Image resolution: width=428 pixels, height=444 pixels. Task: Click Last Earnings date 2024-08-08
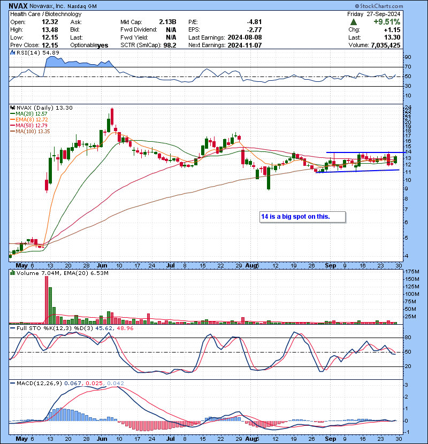(x=244, y=37)
